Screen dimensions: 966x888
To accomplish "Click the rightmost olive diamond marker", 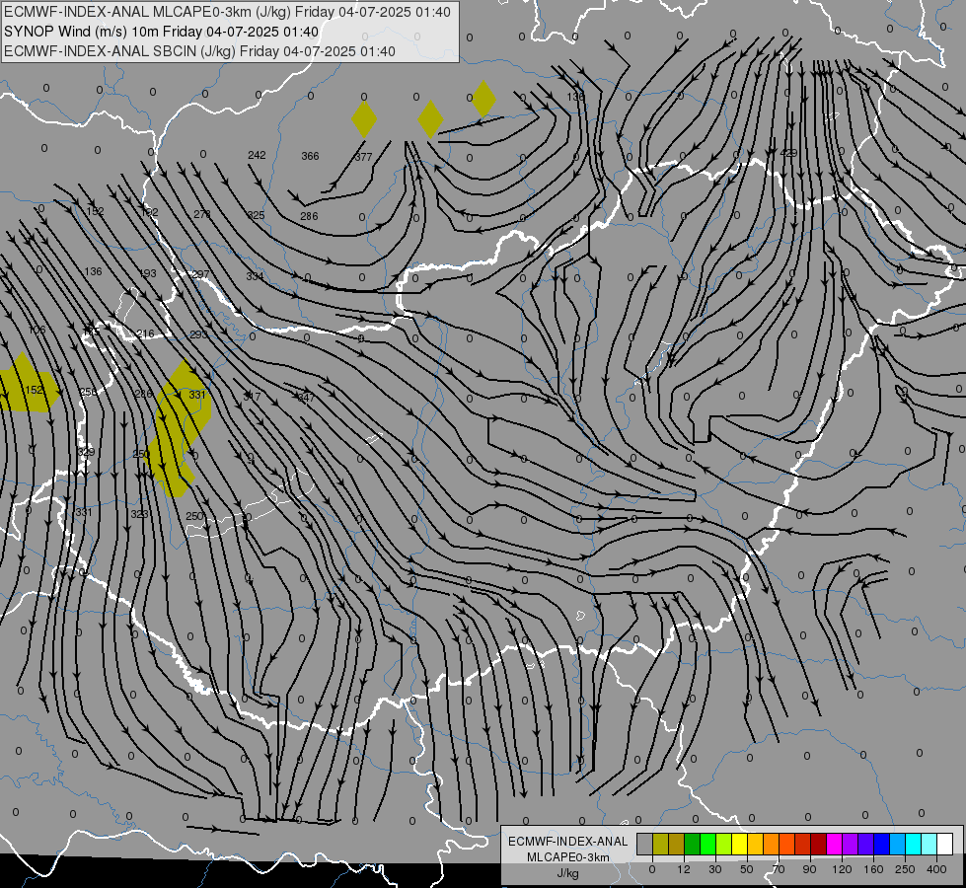I will [x=483, y=99].
